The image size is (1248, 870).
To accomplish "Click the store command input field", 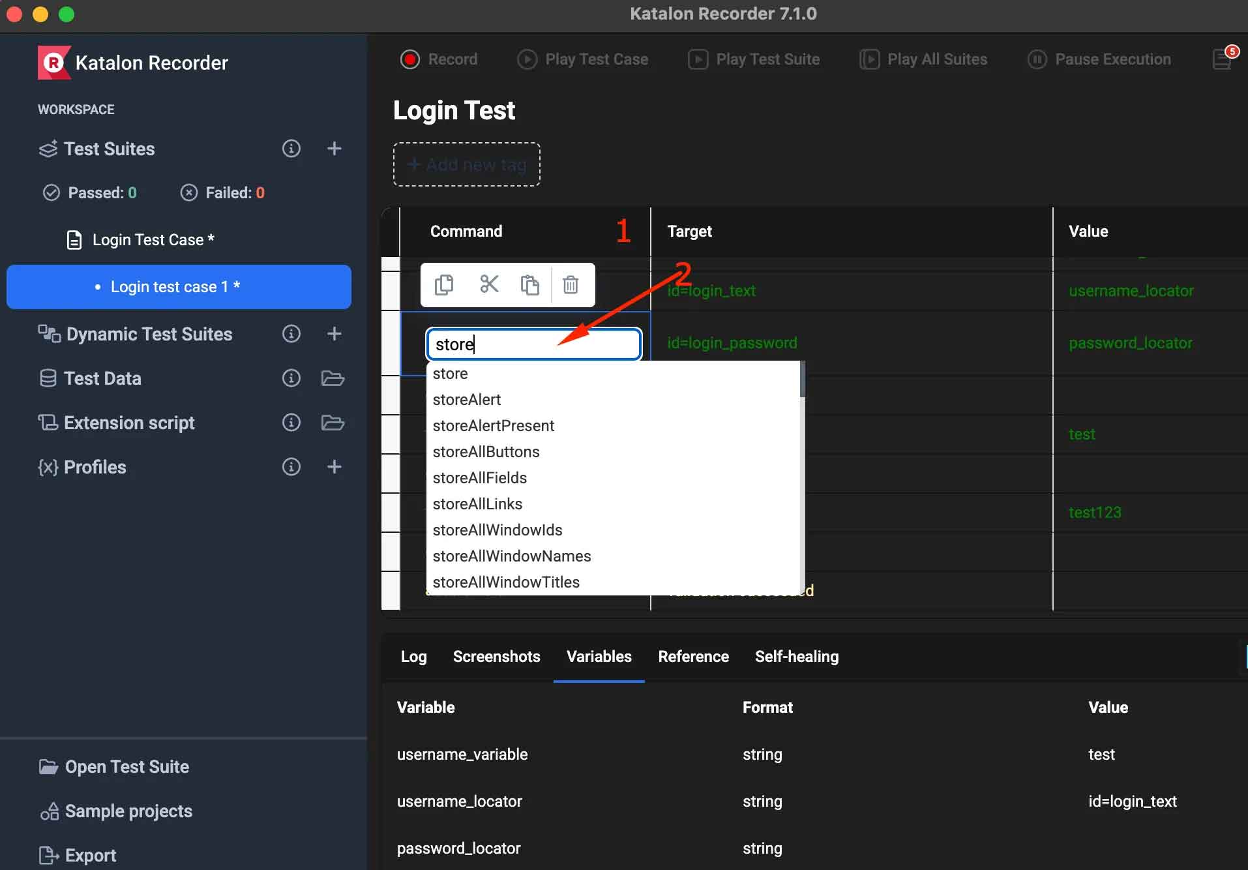I will tap(533, 344).
